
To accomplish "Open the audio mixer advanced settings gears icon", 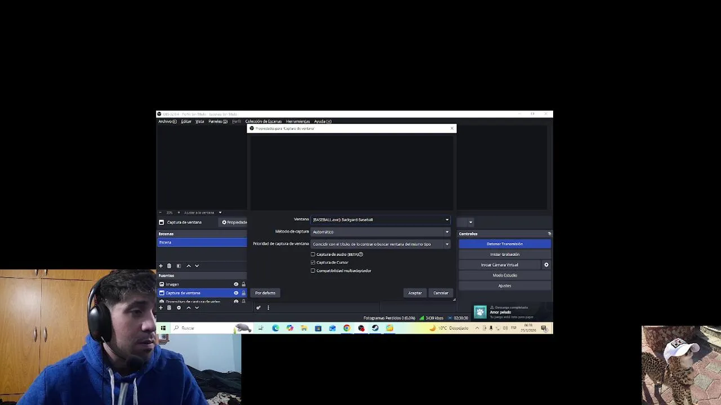I will (x=258, y=308).
